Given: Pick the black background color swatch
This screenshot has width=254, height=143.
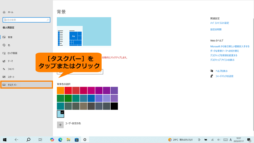Looking at the screenshot, I should [114, 106].
